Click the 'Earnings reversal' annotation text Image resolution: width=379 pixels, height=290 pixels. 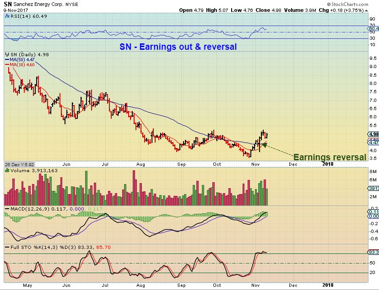(330, 157)
